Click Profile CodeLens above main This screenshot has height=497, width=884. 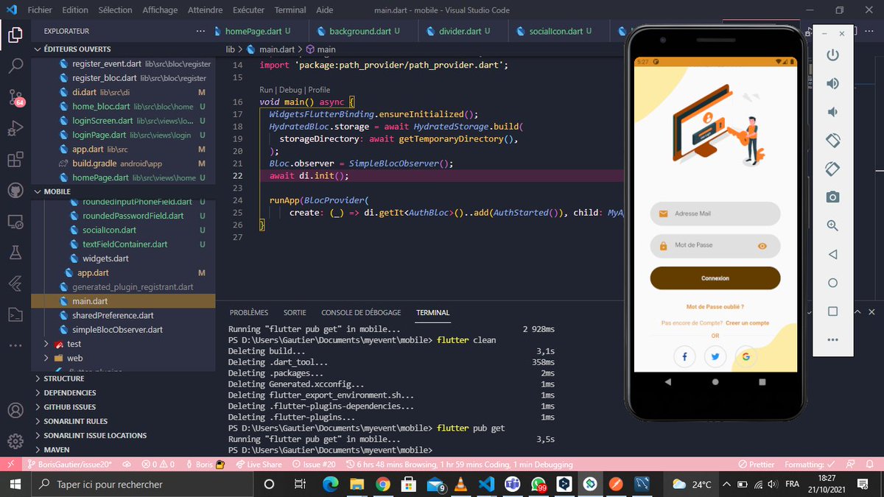click(319, 90)
